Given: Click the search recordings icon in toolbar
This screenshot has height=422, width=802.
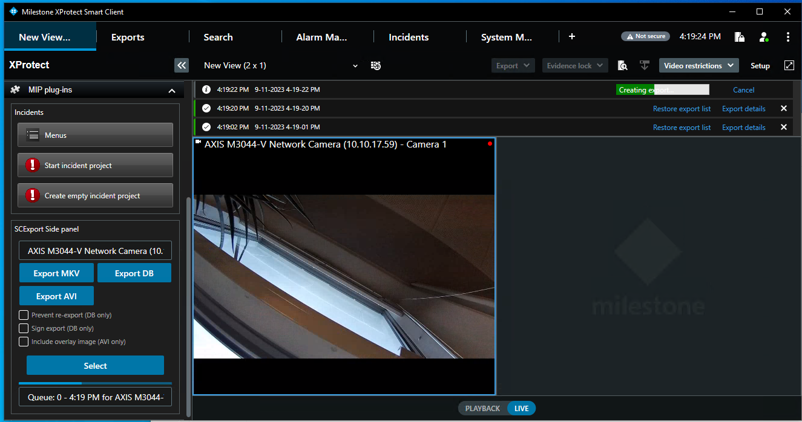Looking at the screenshot, I should [622, 65].
